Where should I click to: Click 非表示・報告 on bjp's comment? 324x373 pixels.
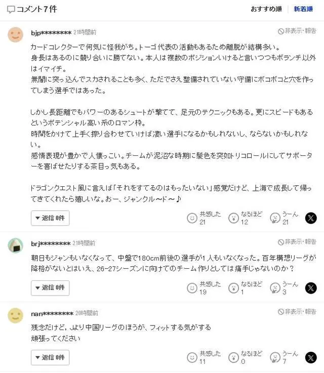[x=297, y=31]
